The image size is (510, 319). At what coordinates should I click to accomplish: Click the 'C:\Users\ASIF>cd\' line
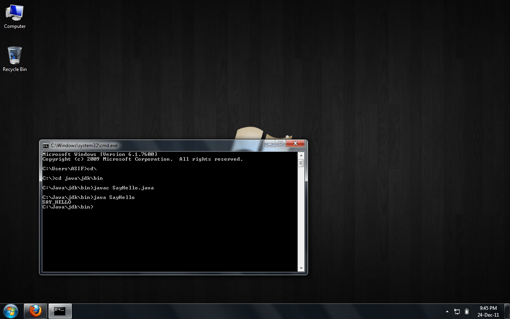point(69,169)
